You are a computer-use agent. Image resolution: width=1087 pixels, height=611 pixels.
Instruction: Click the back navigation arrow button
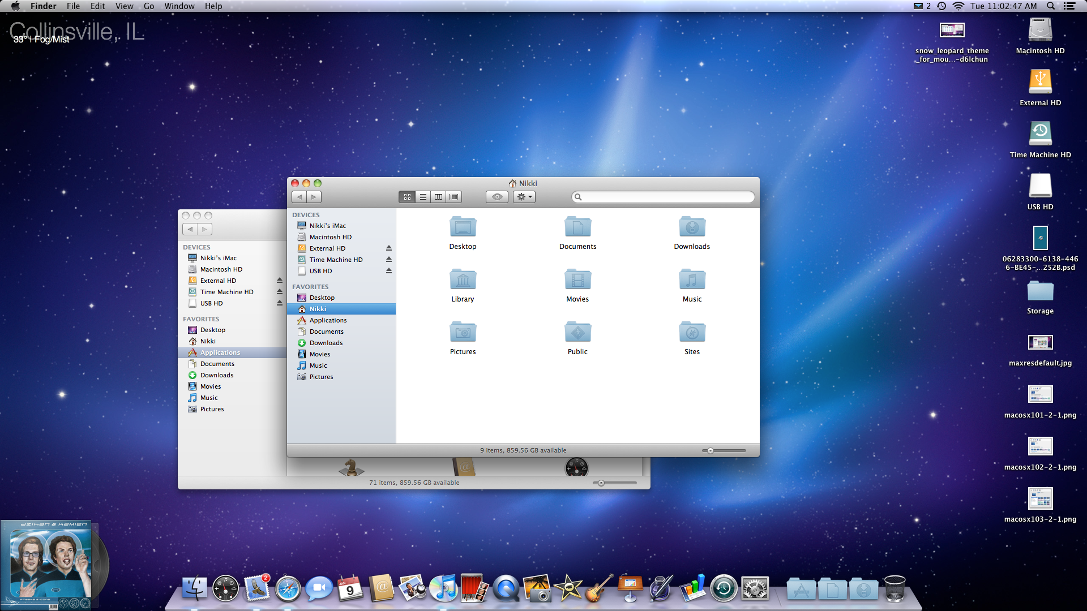tap(299, 197)
